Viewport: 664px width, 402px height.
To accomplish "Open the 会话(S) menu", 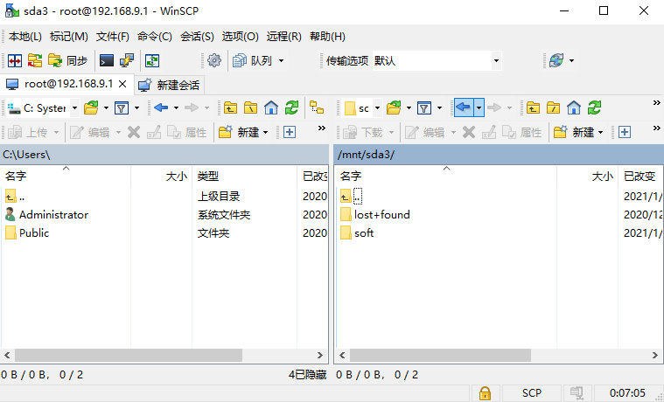I will tap(197, 37).
